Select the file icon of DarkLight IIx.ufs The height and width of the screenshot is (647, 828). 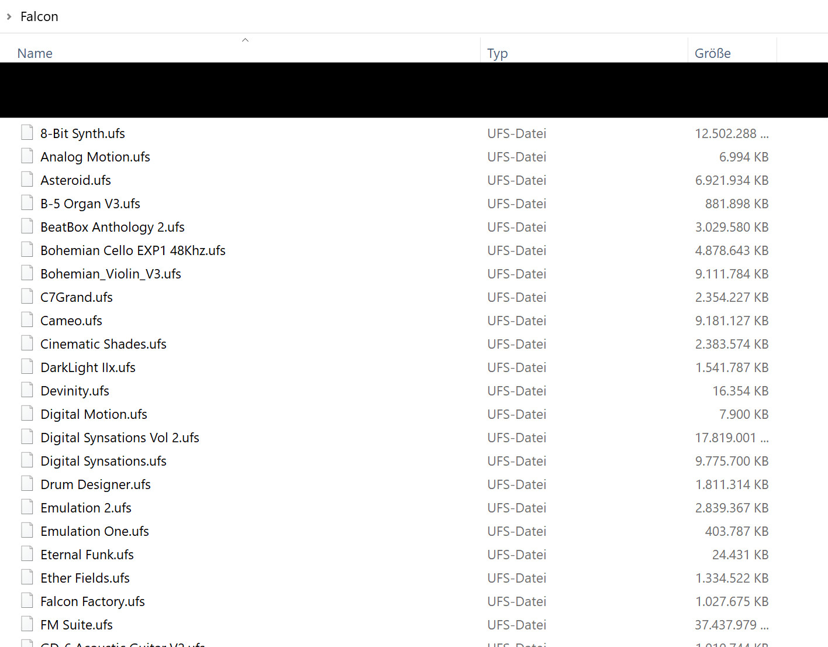27,367
